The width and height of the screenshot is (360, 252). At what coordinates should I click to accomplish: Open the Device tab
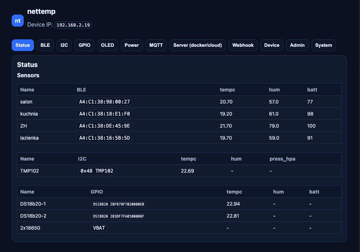pyautogui.click(x=272, y=45)
